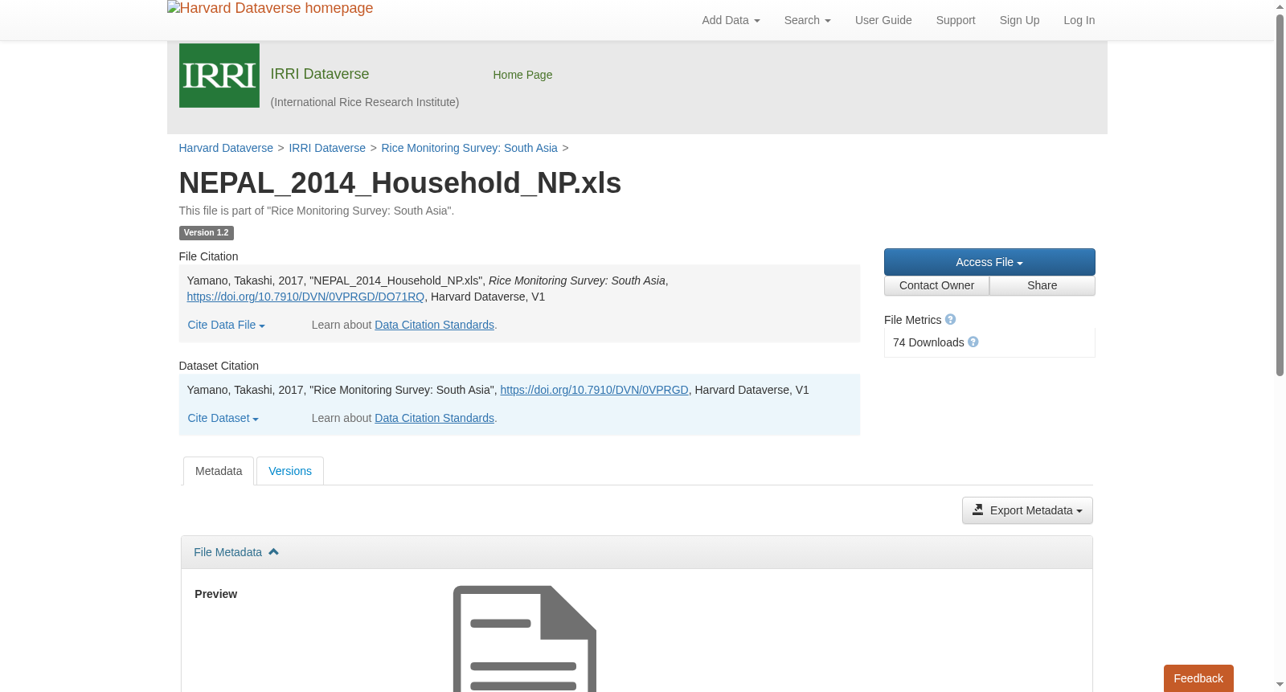The width and height of the screenshot is (1286, 692).
Task: Follow the Harvard Dataverse breadcrumb link
Action: (226, 148)
